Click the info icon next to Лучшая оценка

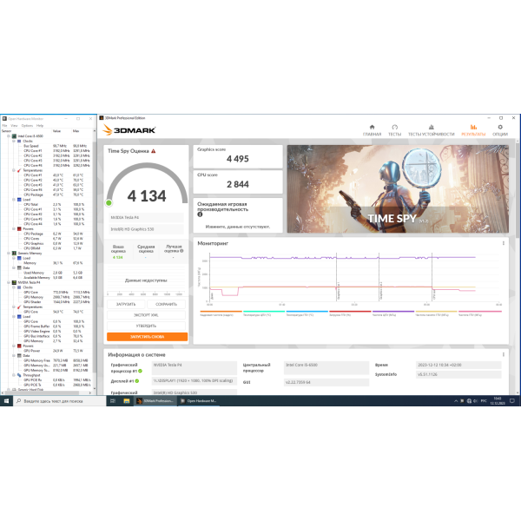tap(181, 251)
